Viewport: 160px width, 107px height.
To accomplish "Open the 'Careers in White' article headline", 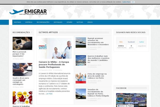I will pos(54,64).
